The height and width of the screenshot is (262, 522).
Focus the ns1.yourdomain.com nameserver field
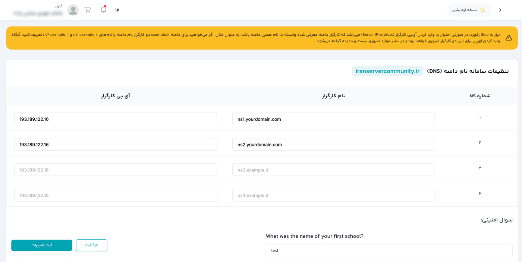tap(333, 119)
